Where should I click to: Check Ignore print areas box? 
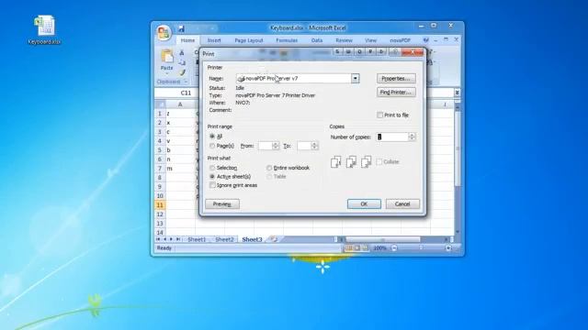(x=212, y=185)
